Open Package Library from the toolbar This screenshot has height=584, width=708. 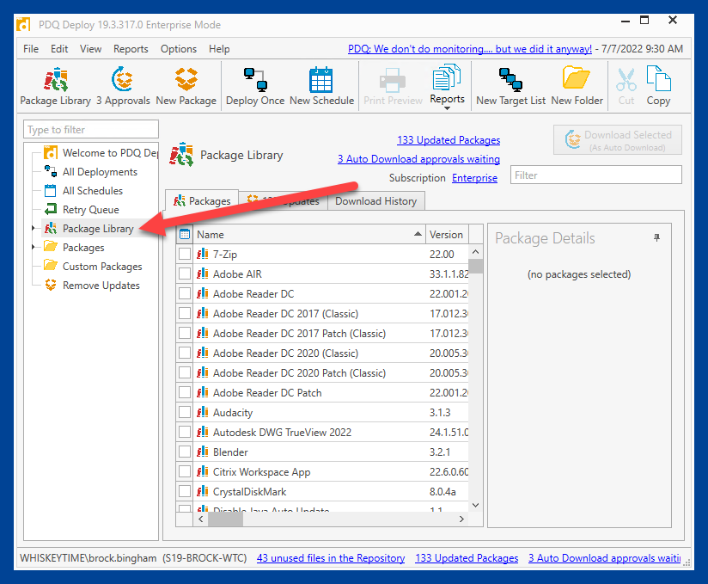point(56,87)
